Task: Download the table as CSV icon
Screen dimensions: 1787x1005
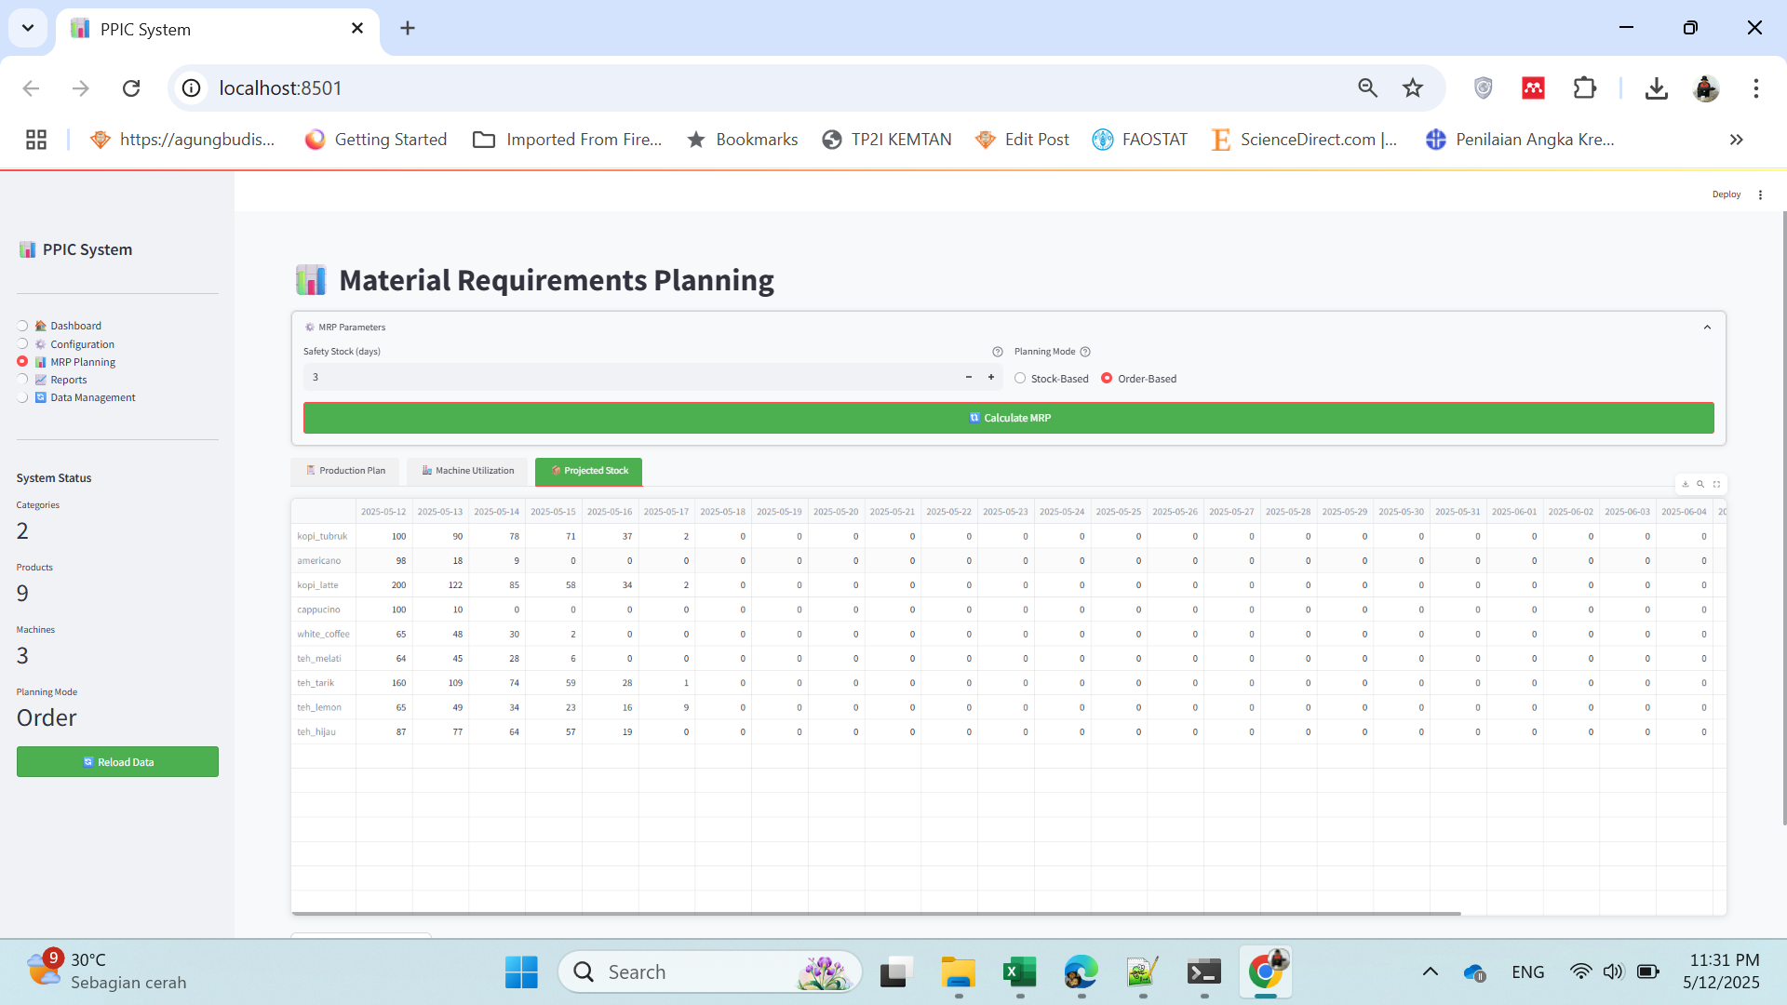Action: [x=1686, y=484]
